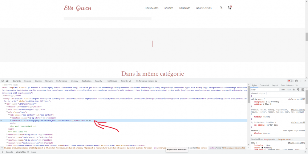This screenshot has width=308, height=154.
Task: Switch to the Layout tab
Action: pyautogui.click(x=275, y=85)
